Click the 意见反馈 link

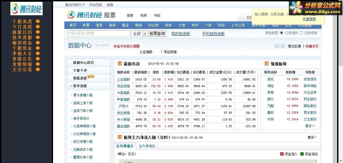point(294,46)
